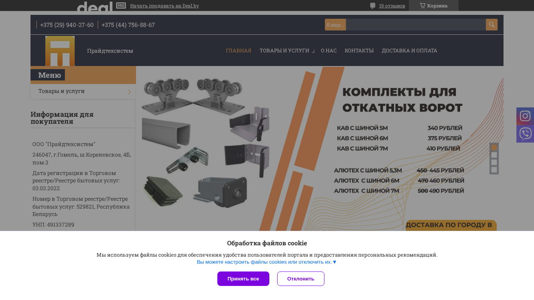Select the second banner slide indicator
This screenshot has height=300, width=534.
494,155
